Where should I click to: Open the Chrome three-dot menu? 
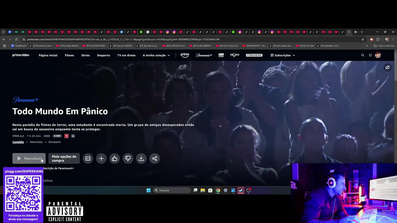click(x=393, y=39)
